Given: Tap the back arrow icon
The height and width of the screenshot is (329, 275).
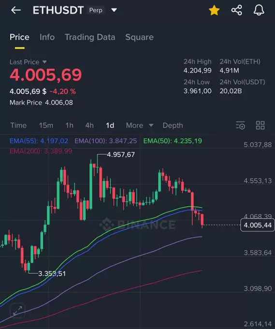Looking at the screenshot, I should pyautogui.click(x=16, y=10).
